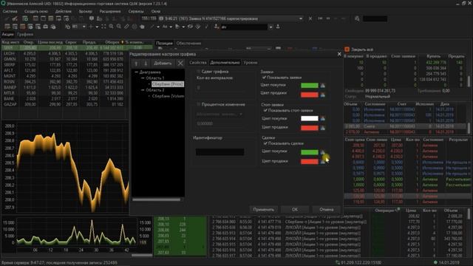Viewport: 473px width, 266px height.
Task: Click the green Заявки buy color swatch
Action: coord(310,86)
